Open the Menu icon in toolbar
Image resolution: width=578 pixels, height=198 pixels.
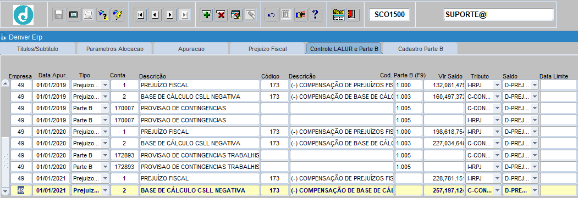tap(338, 15)
